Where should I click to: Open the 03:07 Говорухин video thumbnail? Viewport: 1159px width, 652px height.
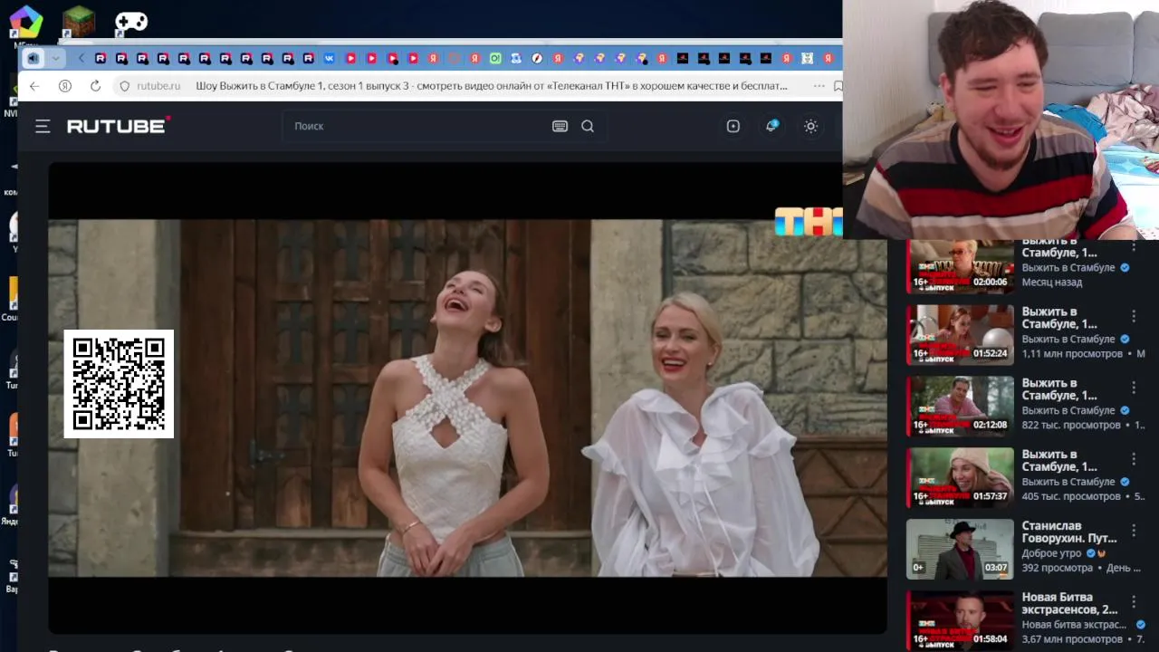(960, 550)
